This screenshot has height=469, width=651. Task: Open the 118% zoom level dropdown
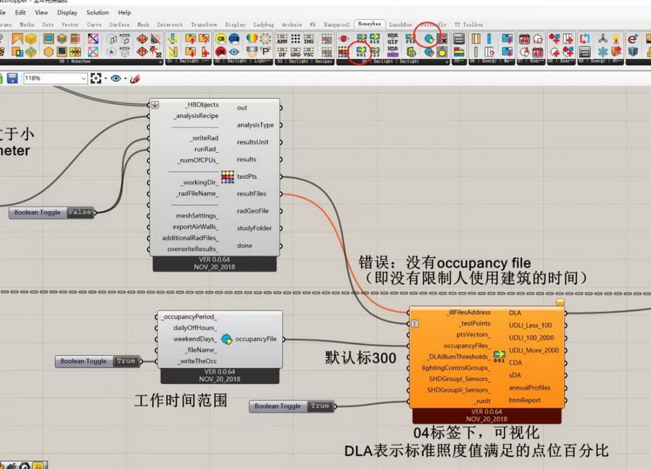[x=83, y=79]
